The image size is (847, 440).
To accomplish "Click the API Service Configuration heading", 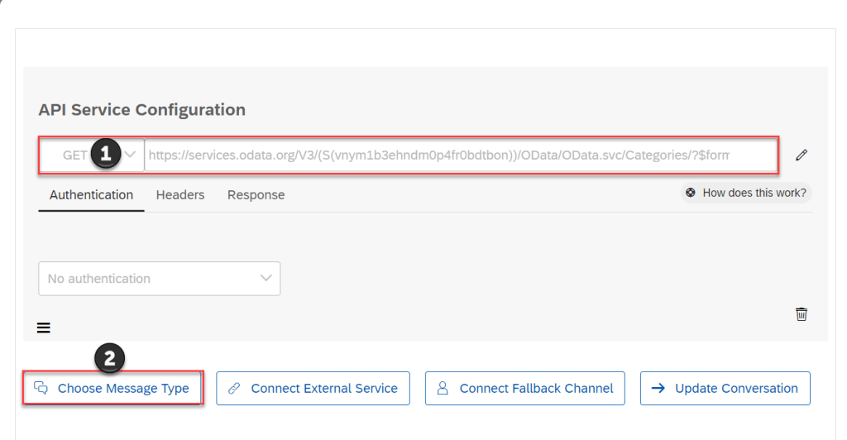I will click(141, 110).
